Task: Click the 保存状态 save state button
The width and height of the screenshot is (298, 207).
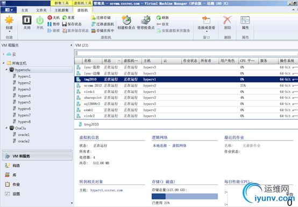Action: (x=72, y=24)
